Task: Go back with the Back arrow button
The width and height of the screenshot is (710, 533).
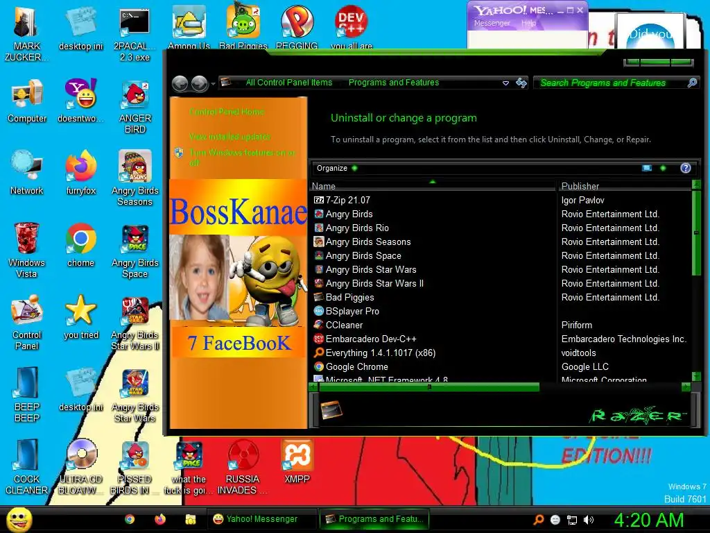Action: [180, 83]
